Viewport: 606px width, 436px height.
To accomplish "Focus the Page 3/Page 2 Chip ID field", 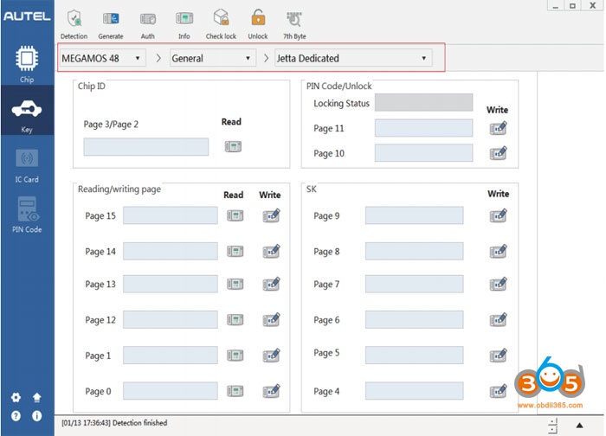I will [146, 147].
